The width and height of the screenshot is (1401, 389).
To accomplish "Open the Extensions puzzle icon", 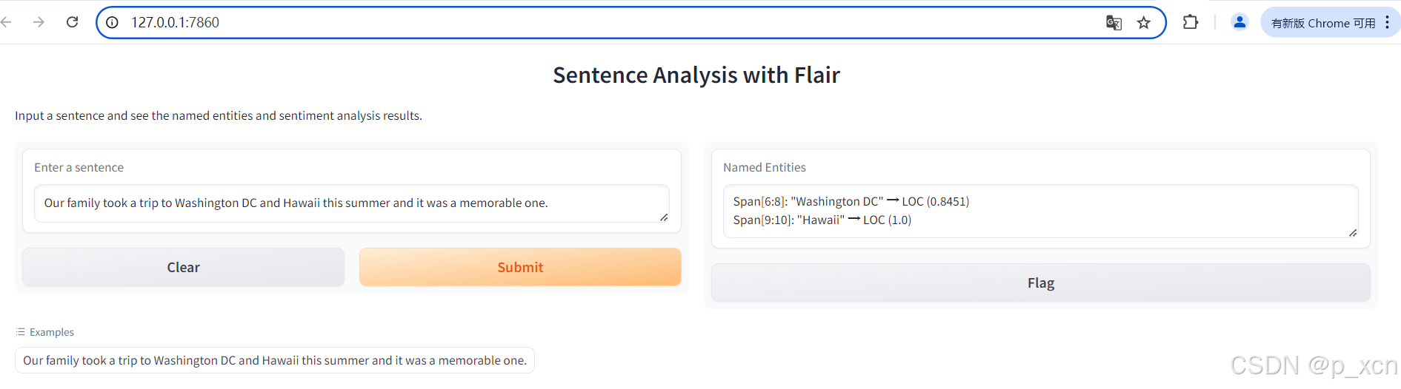I will [1191, 22].
